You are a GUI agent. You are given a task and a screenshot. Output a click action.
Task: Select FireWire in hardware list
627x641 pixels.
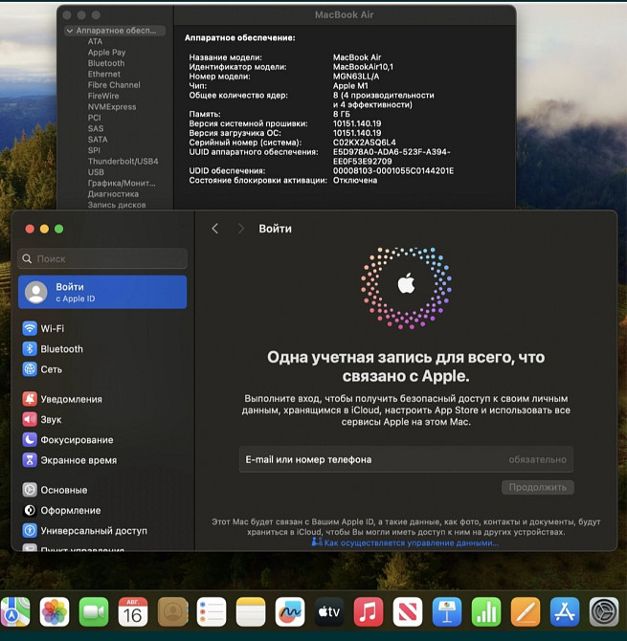coord(103,96)
